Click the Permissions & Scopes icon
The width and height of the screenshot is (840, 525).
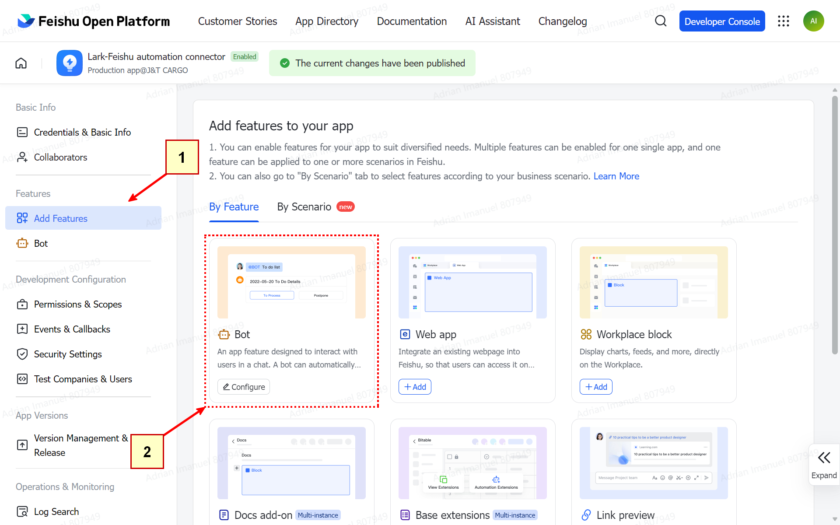(22, 304)
